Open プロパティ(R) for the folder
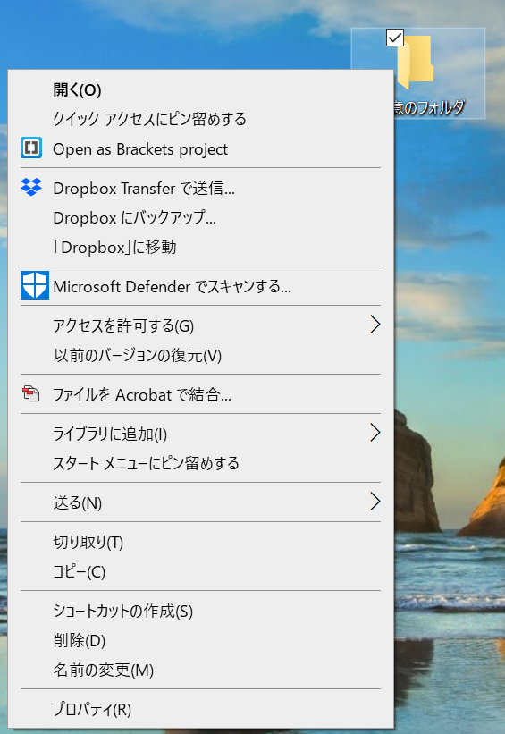 [201, 709]
